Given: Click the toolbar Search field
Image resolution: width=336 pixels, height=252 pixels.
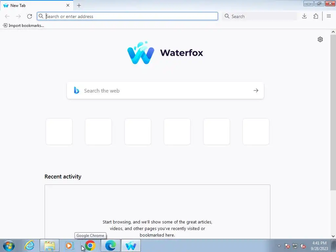Looking at the screenshot, I should [260, 16].
